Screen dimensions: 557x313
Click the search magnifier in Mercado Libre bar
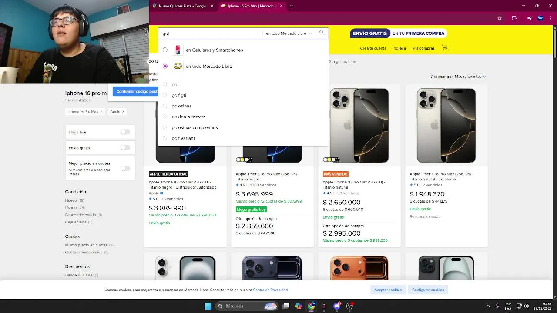click(x=322, y=33)
